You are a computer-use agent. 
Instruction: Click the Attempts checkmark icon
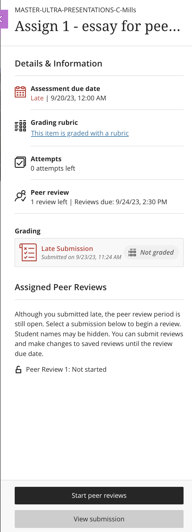[20, 162]
